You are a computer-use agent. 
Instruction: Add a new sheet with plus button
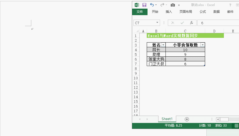coord(187,119)
